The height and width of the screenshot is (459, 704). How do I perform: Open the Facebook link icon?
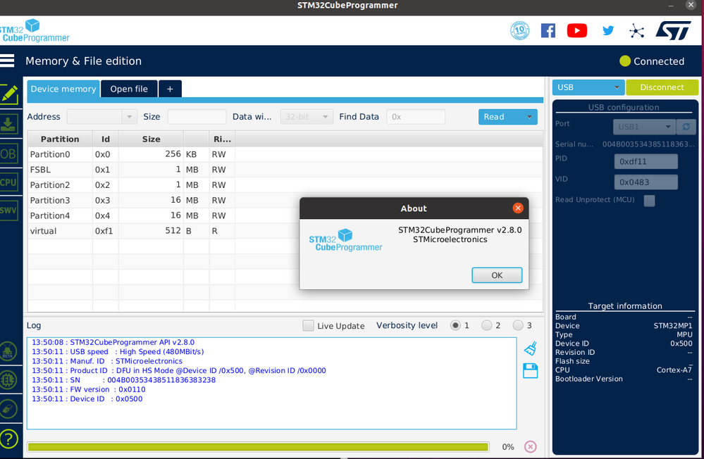pos(548,30)
